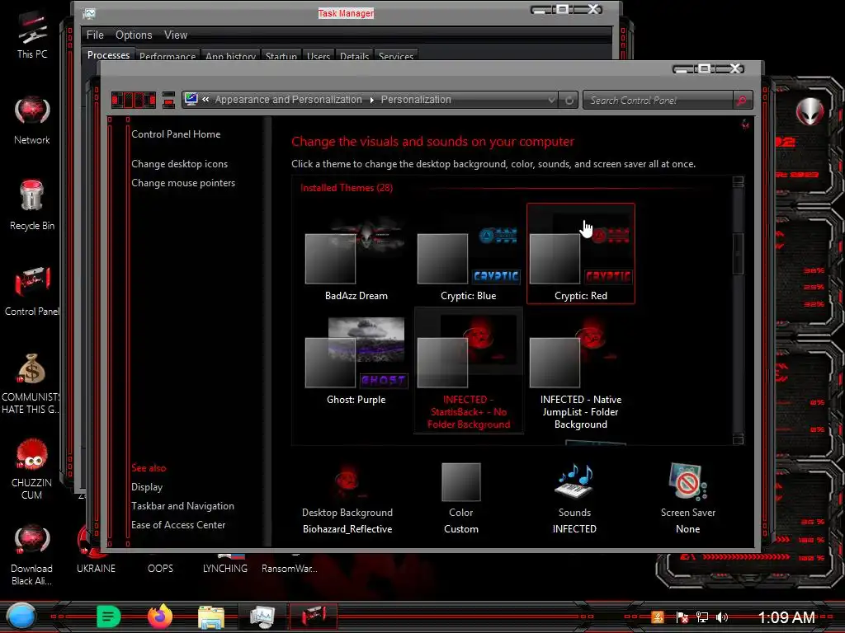Open Change mouse pointers link
Screen dimensions: 845x633
click(x=183, y=183)
